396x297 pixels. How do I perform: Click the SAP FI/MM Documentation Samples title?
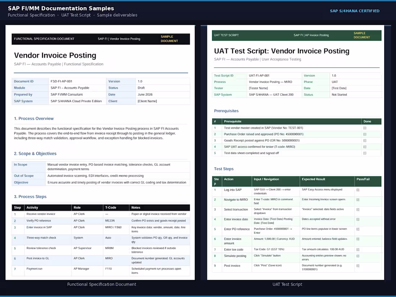61,8
